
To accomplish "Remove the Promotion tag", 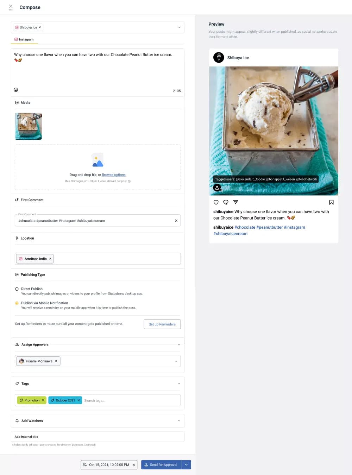I will coord(43,400).
